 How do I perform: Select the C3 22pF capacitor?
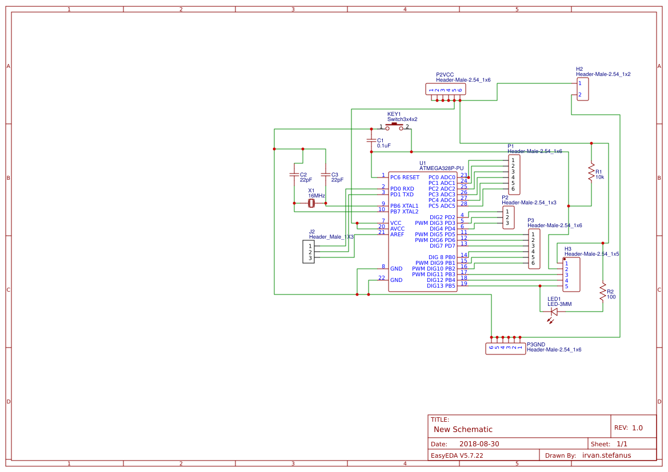click(326, 174)
